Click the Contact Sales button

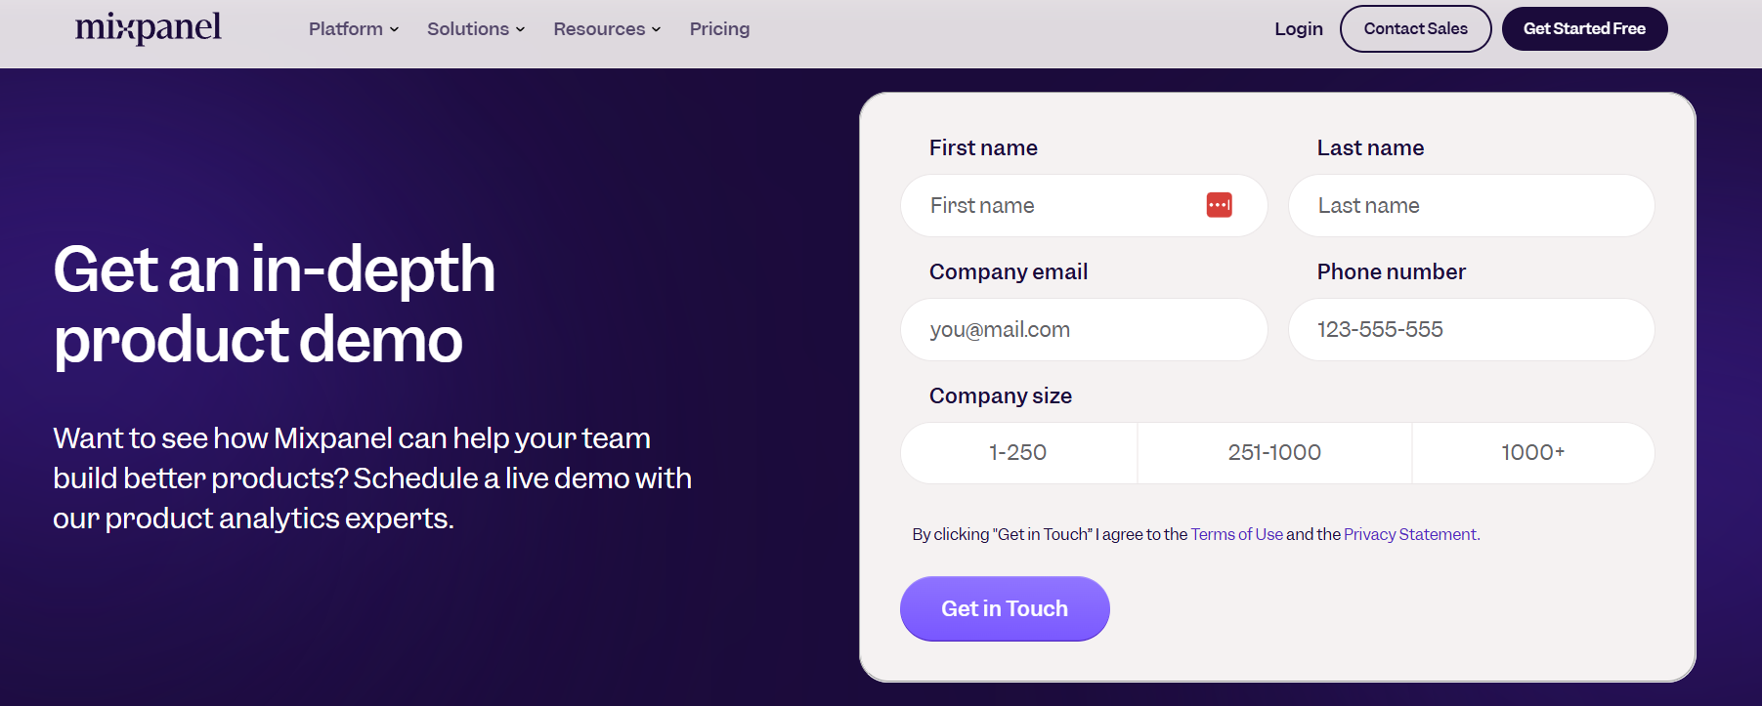1415,28
